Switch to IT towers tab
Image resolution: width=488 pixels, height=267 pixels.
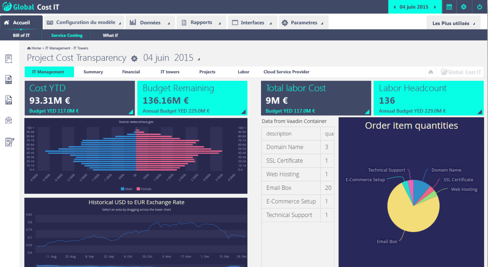[170, 72]
